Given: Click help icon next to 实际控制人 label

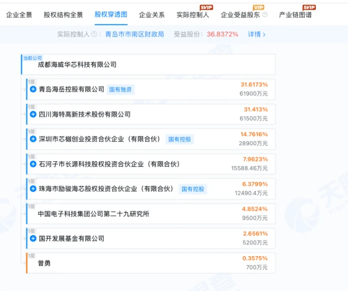Looking at the screenshot, I should [94, 34].
